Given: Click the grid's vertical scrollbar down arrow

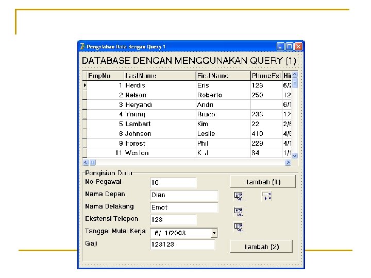Looking at the screenshot, I should click(x=295, y=155).
